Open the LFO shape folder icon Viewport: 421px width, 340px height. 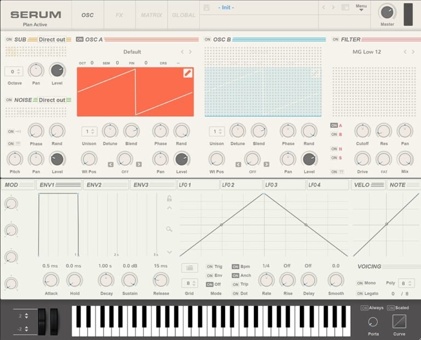coord(190,268)
